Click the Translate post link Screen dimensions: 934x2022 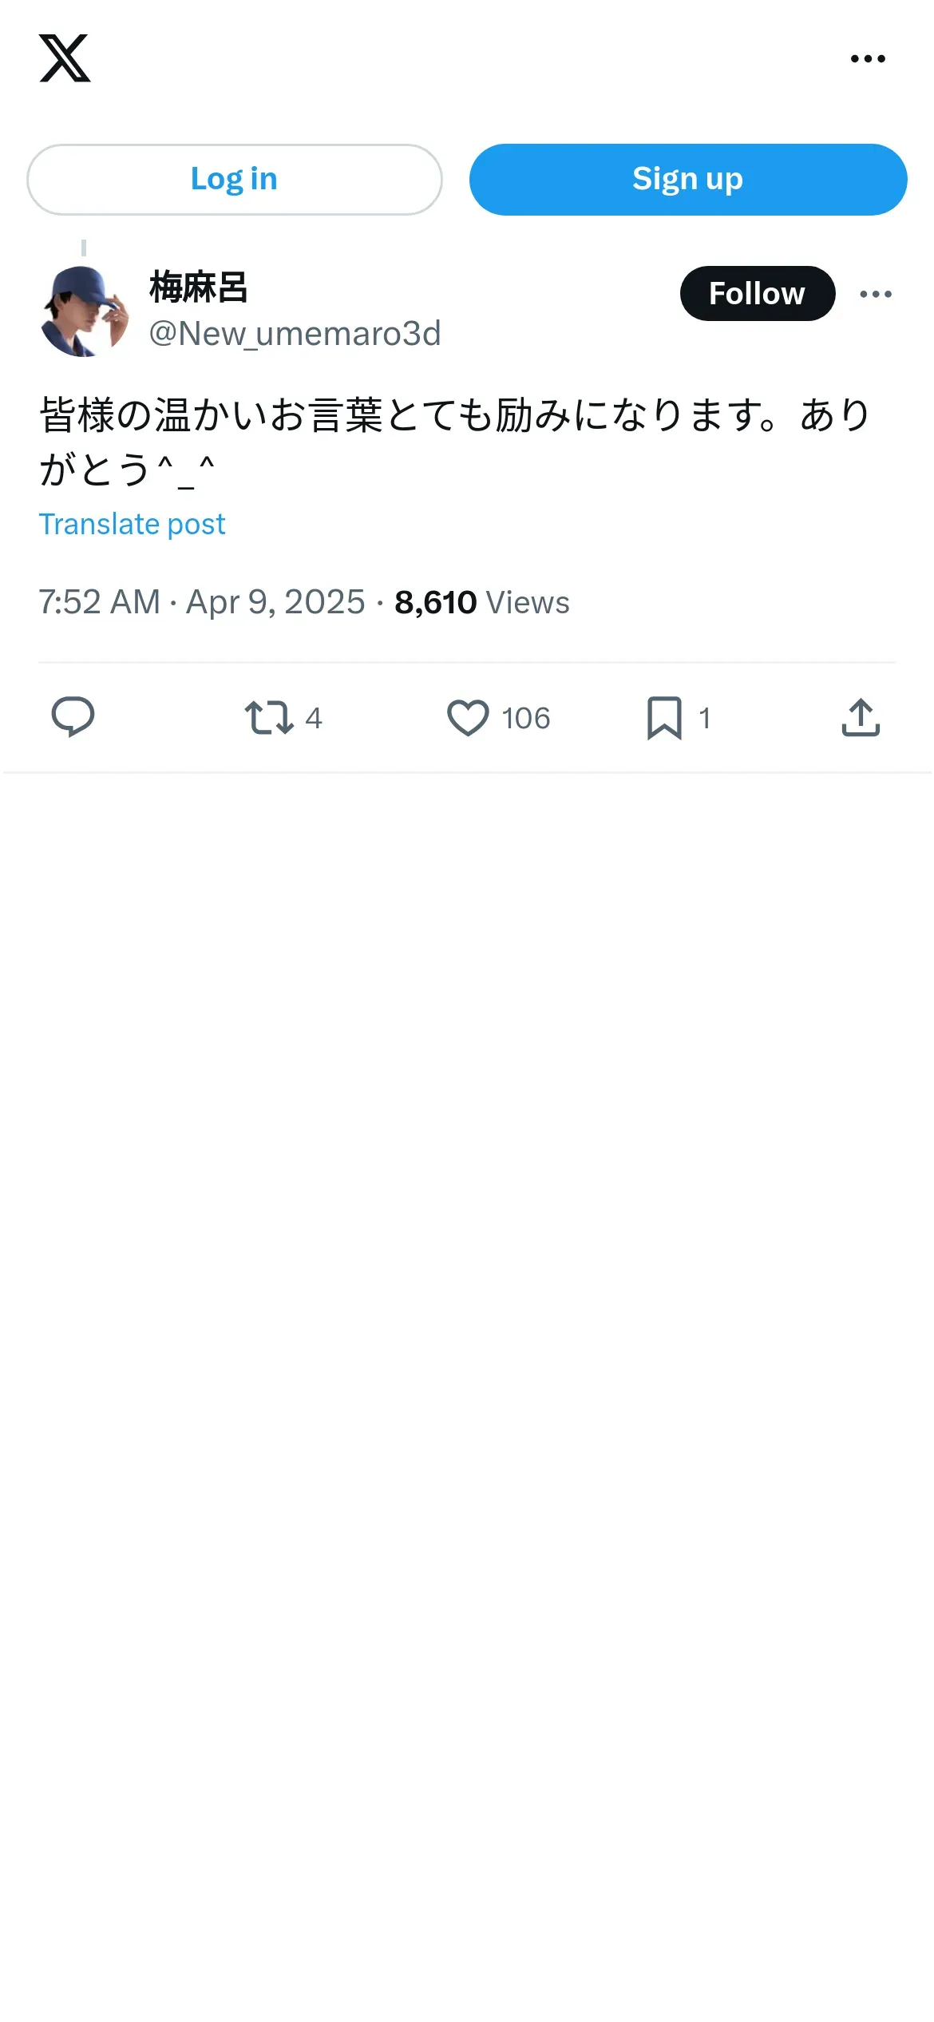pos(133,524)
